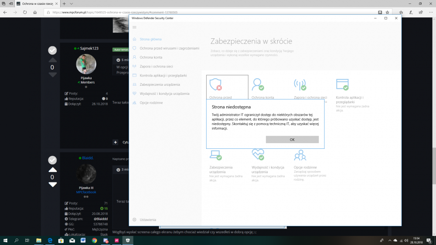Image resolution: width=436 pixels, height=245 pixels.
Task: Open Opcje rodzinne in the sidebar
Action: pyautogui.click(x=151, y=103)
